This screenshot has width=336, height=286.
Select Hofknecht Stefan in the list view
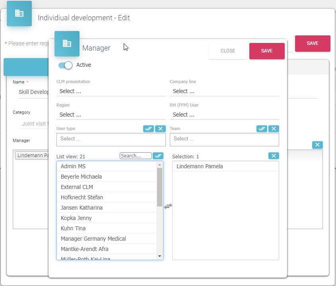pos(82,197)
